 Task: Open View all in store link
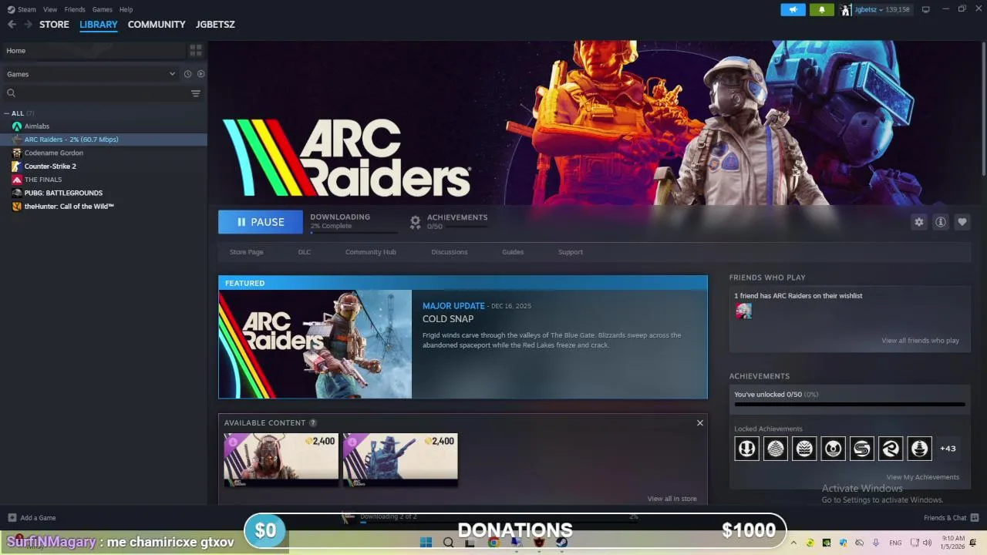[x=672, y=499]
